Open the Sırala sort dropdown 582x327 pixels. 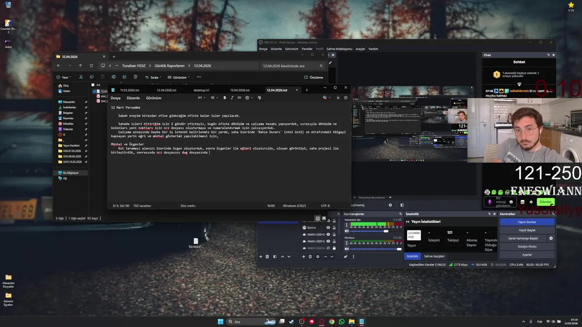coord(154,77)
